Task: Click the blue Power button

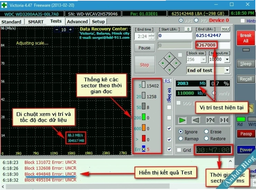Action: tap(246, 150)
